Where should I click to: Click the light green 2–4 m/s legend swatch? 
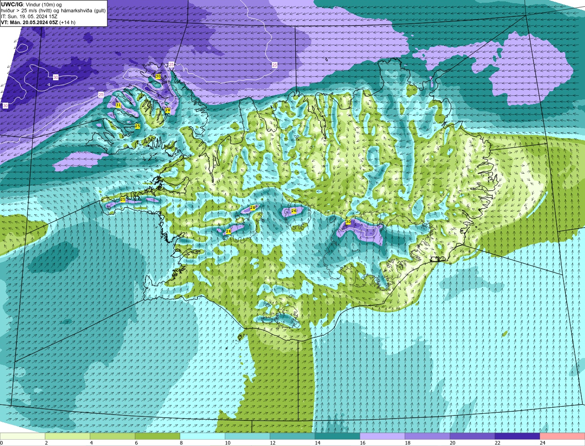click(x=68, y=436)
